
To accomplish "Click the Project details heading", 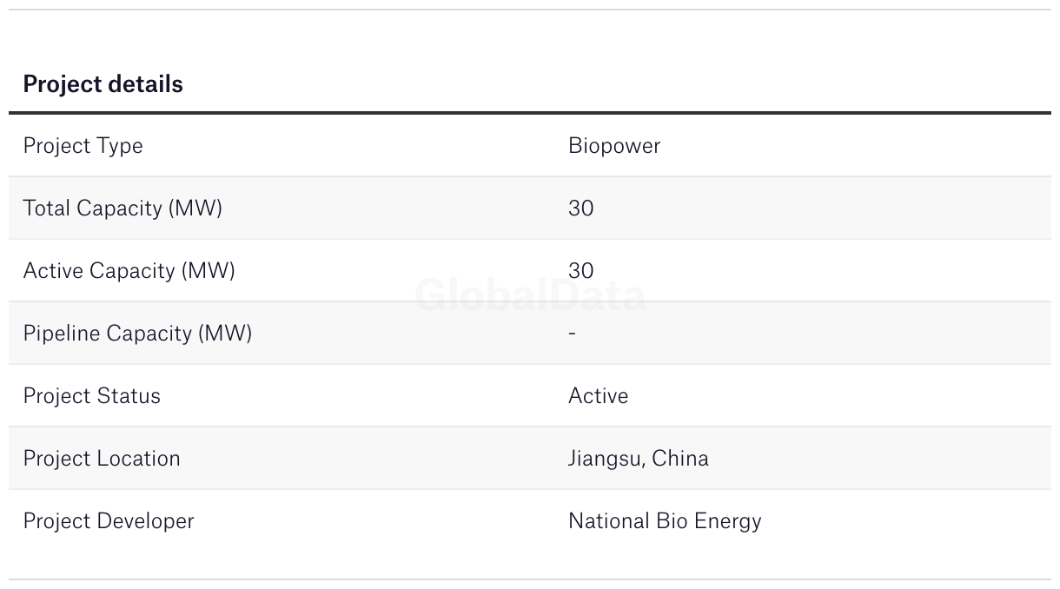I will click(x=103, y=84).
